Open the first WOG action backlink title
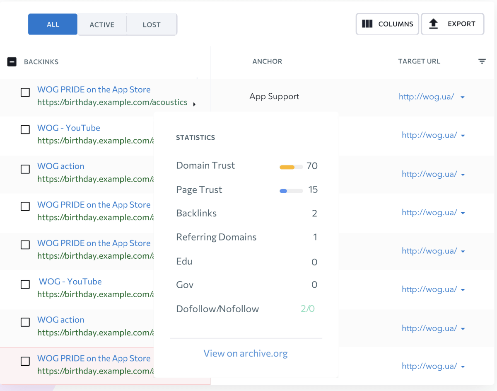Screen dimensions: 497x391 click(x=61, y=166)
